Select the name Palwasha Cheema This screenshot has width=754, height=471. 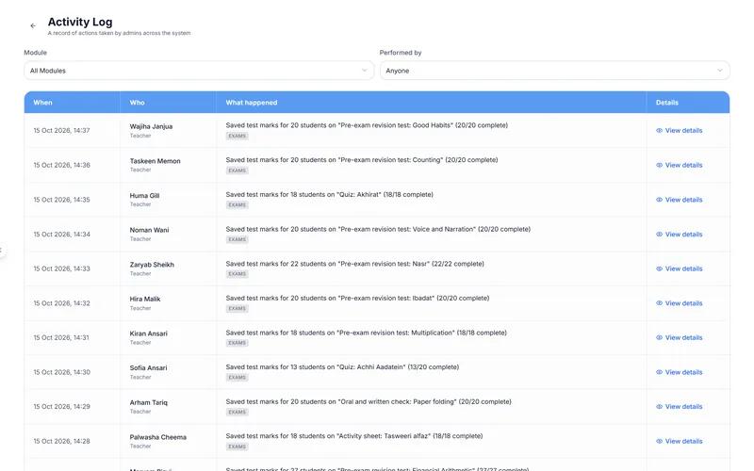[x=157, y=437]
